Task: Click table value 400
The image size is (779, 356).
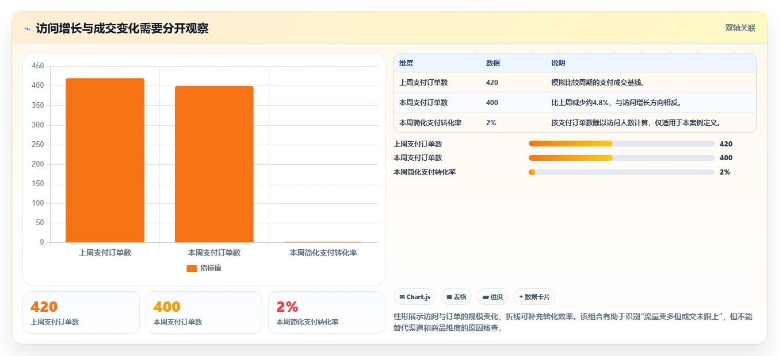Action: click(x=492, y=103)
